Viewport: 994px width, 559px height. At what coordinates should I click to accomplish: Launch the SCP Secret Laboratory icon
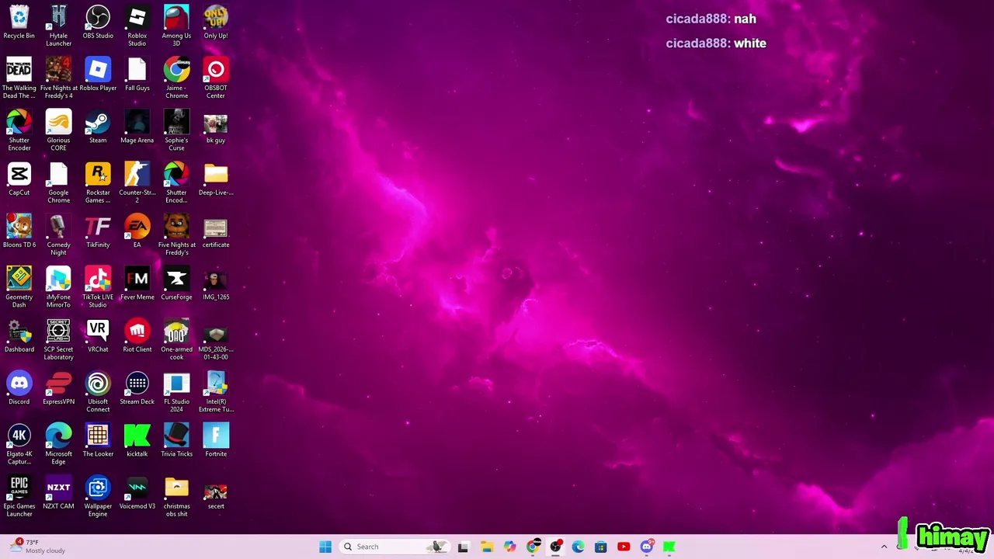coord(58,339)
